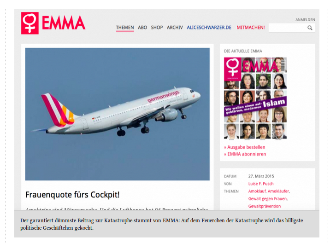This screenshot has height=243, width=336.
Task: Open the Gewalt gegen Frauen topic
Action: tap(267, 198)
